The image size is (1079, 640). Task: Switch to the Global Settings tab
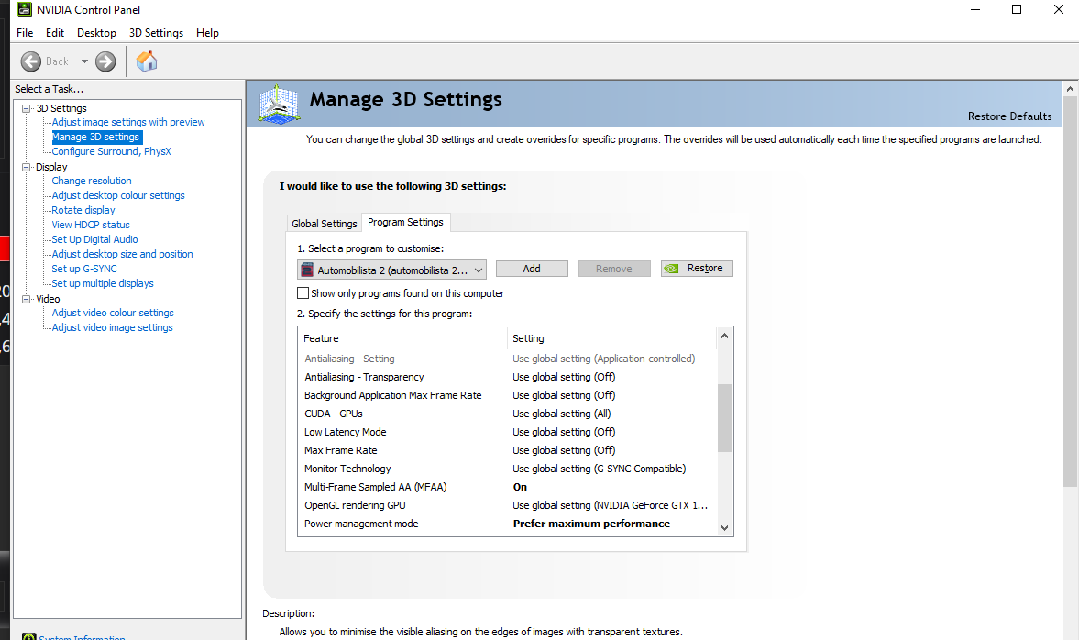[325, 224]
